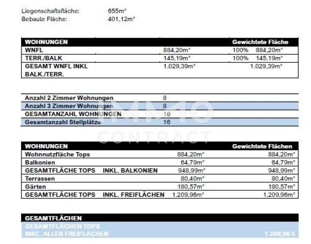Select the 655m² property area value

pos(117,11)
